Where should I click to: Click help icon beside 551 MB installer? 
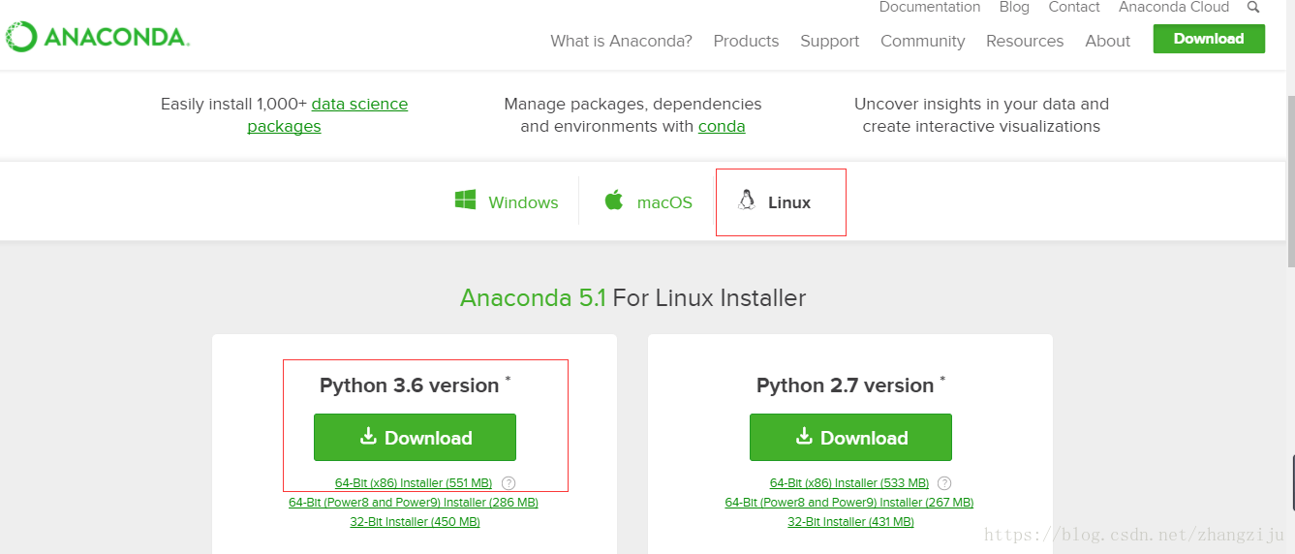click(x=509, y=482)
